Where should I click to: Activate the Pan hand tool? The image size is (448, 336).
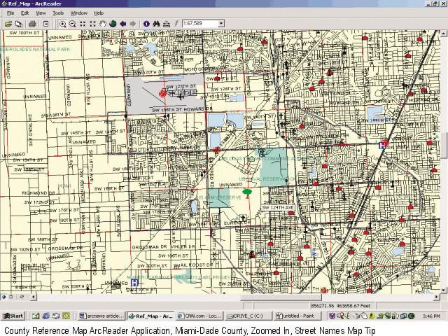click(103, 23)
